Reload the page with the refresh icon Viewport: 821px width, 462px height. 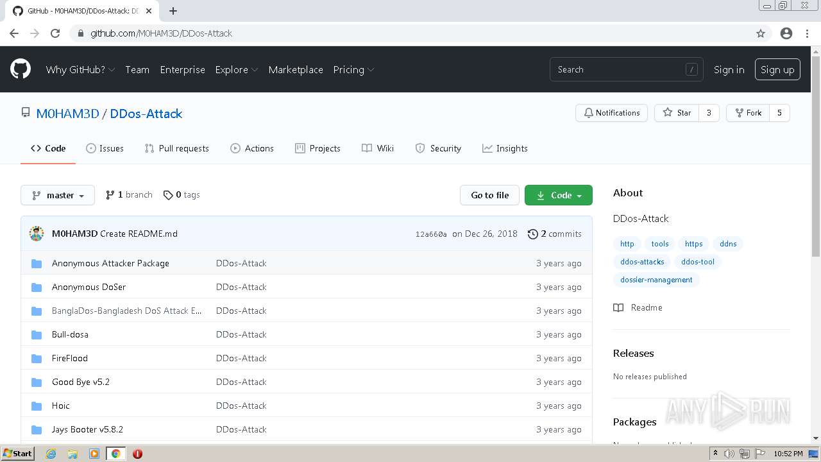[x=55, y=33]
